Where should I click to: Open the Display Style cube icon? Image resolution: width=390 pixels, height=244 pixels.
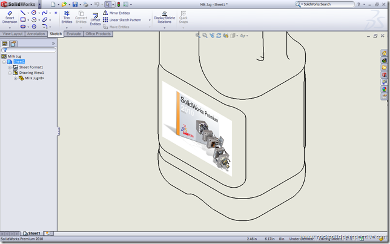(233, 36)
